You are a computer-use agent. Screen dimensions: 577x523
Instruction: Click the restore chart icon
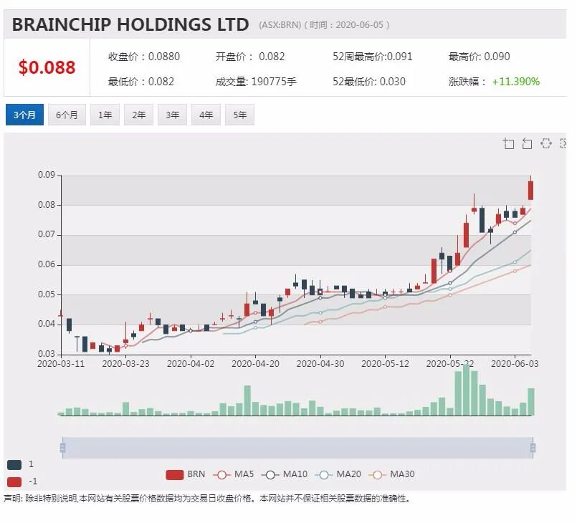pos(545,143)
